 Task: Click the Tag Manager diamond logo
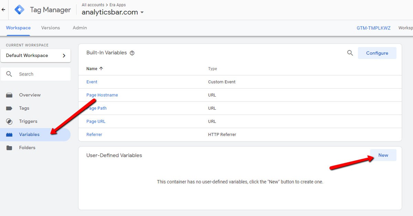pyautogui.click(x=19, y=10)
